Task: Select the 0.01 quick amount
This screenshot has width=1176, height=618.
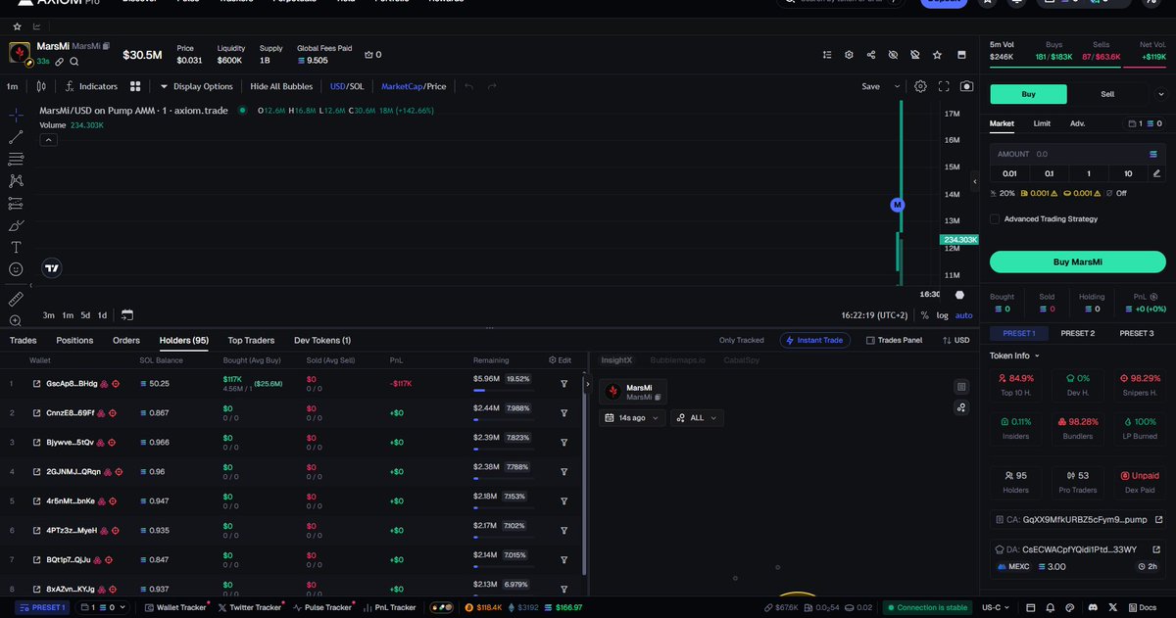Action: pos(1008,173)
